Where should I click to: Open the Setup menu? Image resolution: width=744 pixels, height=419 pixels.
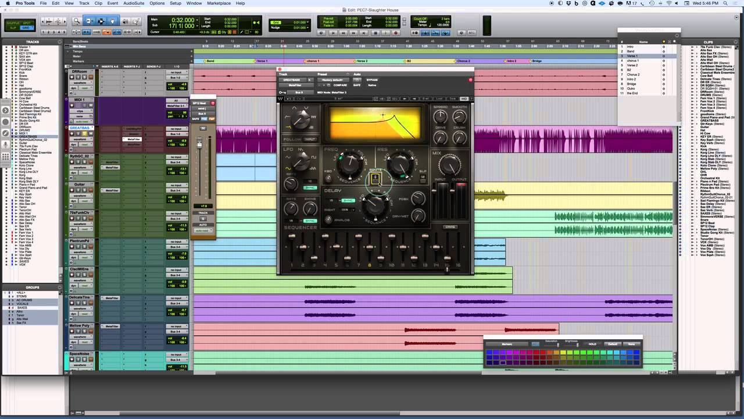[x=176, y=3]
